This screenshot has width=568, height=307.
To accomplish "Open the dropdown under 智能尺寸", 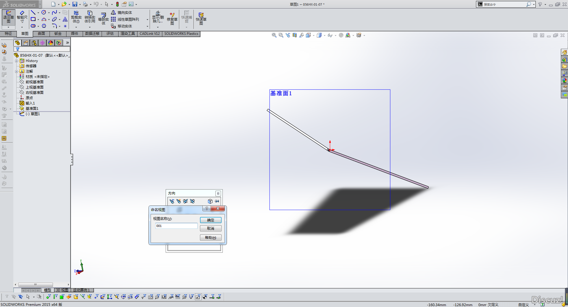I will click(x=22, y=27).
